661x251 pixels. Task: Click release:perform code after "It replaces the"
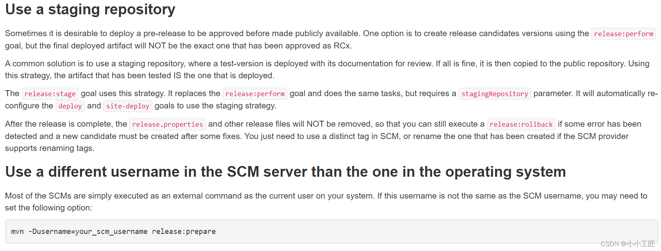tap(255, 94)
